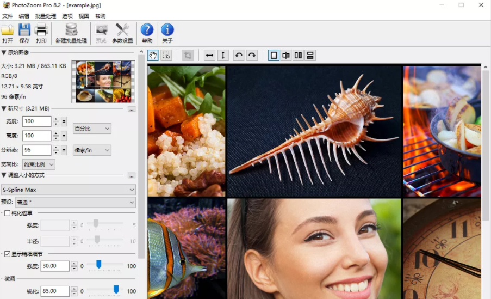Viewport: 491px width, 299px height.
Task: Open the 百分比 unit dropdown
Action: tap(92, 129)
